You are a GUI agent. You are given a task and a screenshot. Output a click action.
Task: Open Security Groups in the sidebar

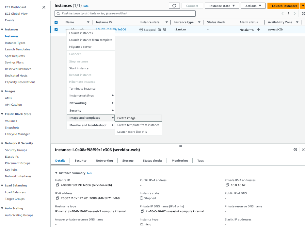[x=16, y=150]
